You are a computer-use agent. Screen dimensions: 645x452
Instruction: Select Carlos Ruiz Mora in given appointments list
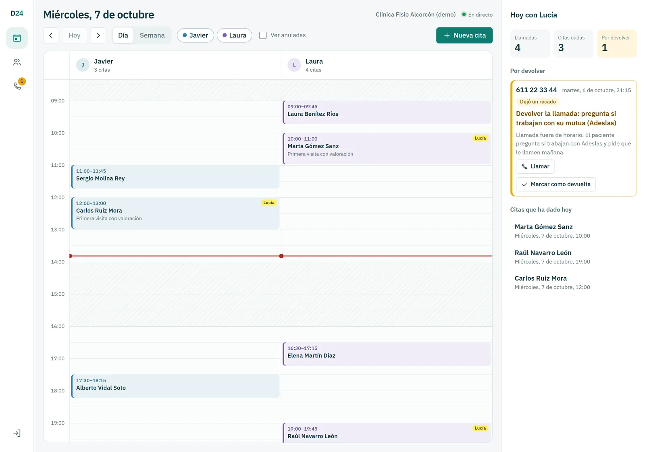pyautogui.click(x=573, y=282)
